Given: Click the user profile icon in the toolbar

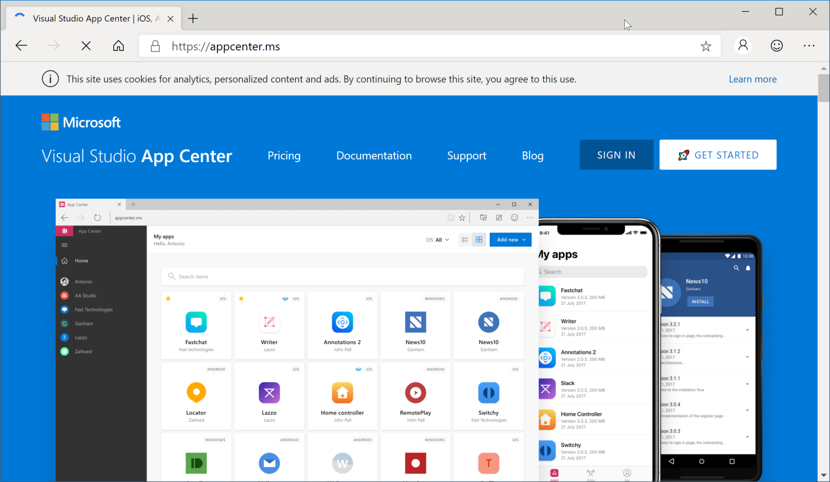Looking at the screenshot, I should pos(743,46).
